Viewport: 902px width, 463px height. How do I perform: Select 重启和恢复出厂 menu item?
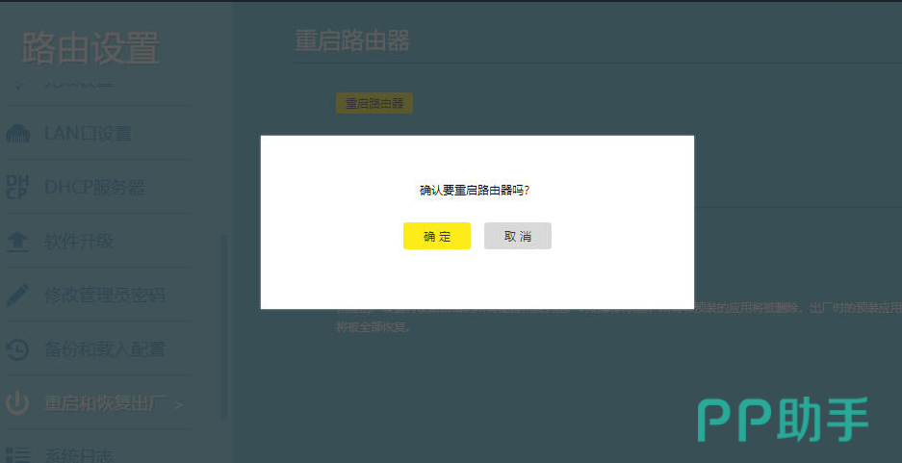pyautogui.click(x=105, y=403)
